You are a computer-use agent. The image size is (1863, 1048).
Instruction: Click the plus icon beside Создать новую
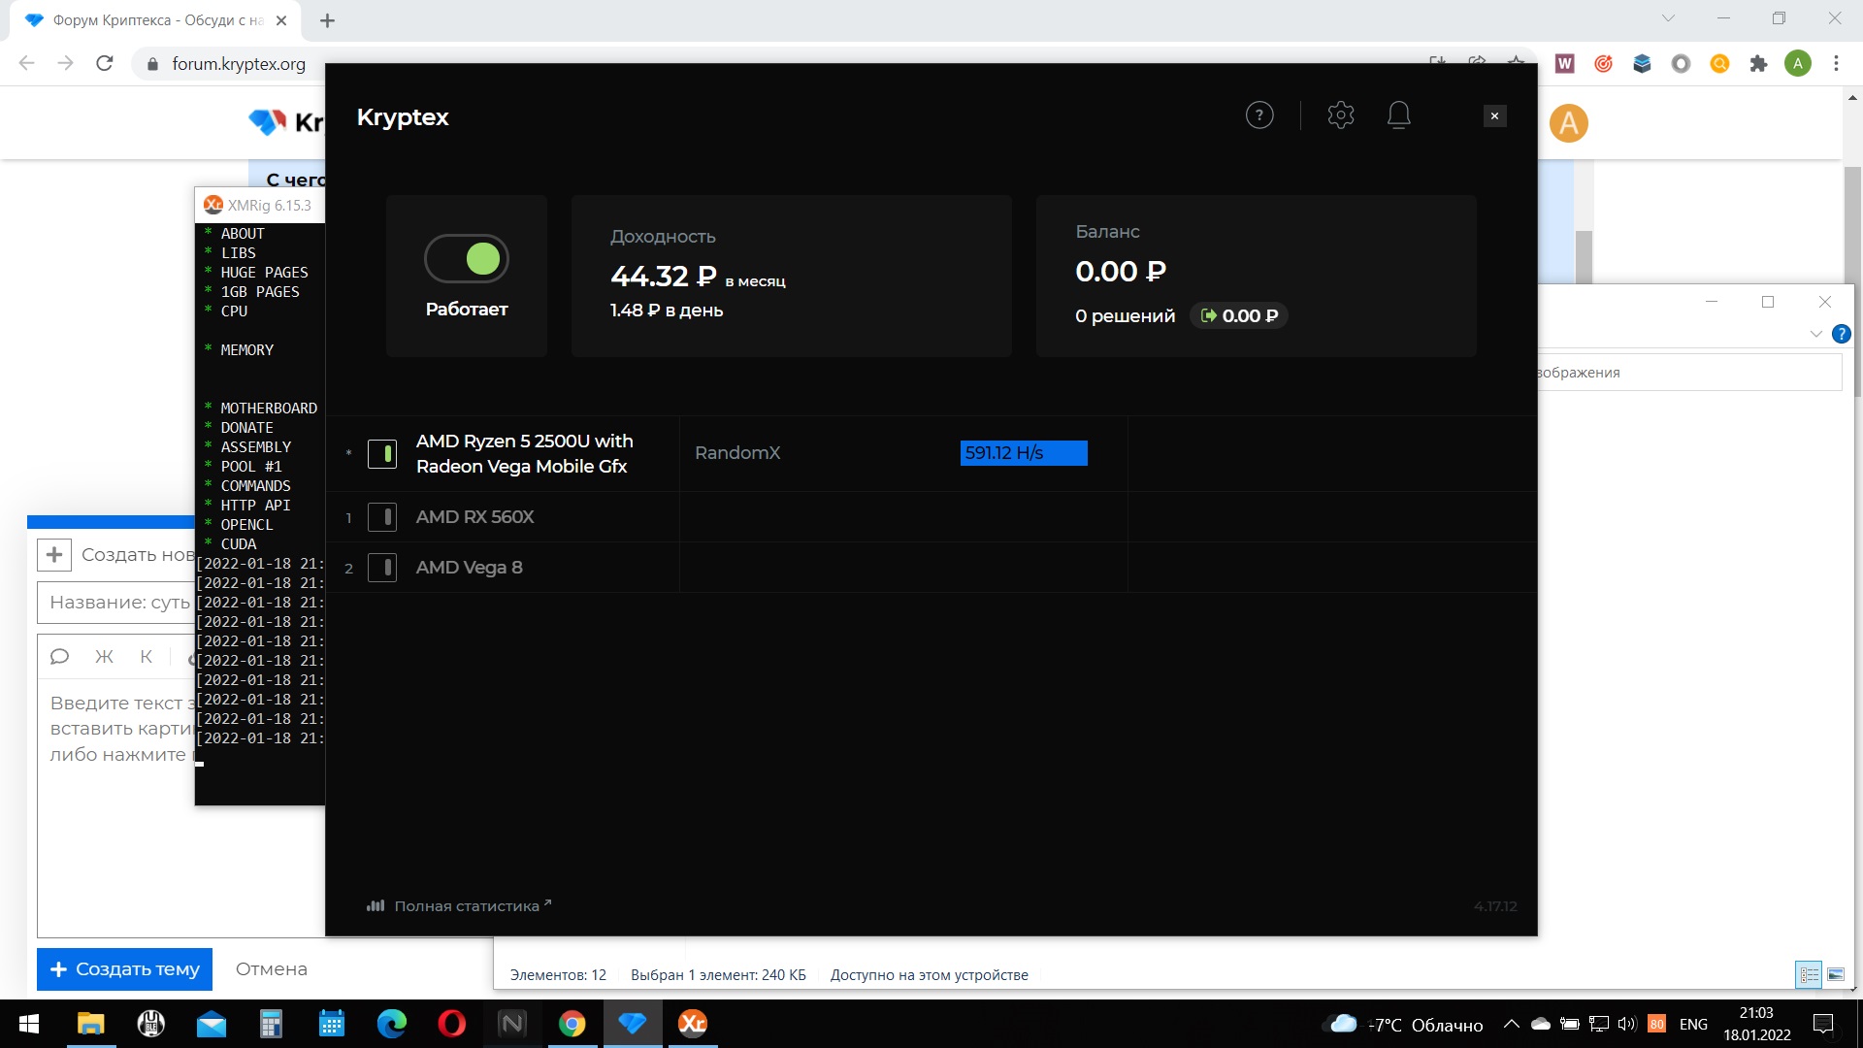click(x=54, y=554)
